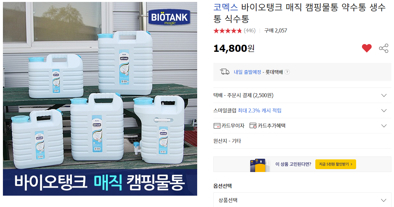Click the red star rating icons
The width and height of the screenshot is (394, 207).
point(228,31)
